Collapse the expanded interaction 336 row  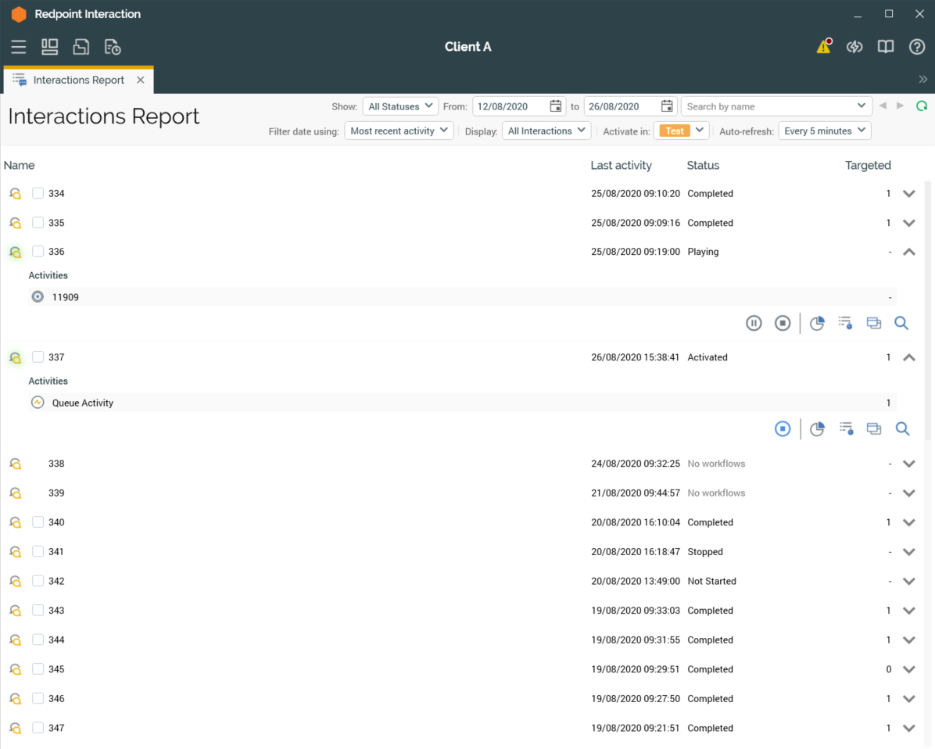click(x=908, y=252)
